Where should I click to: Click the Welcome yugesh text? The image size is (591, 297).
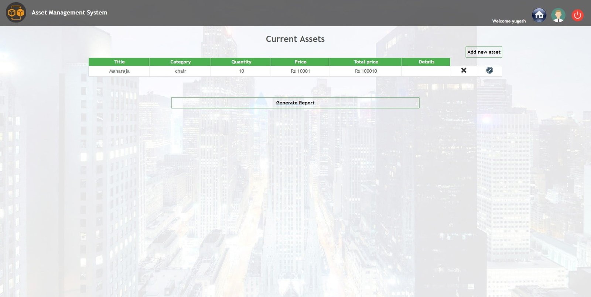[x=509, y=21]
